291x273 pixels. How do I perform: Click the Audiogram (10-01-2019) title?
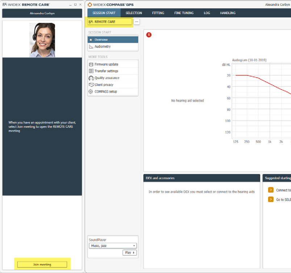click(249, 60)
